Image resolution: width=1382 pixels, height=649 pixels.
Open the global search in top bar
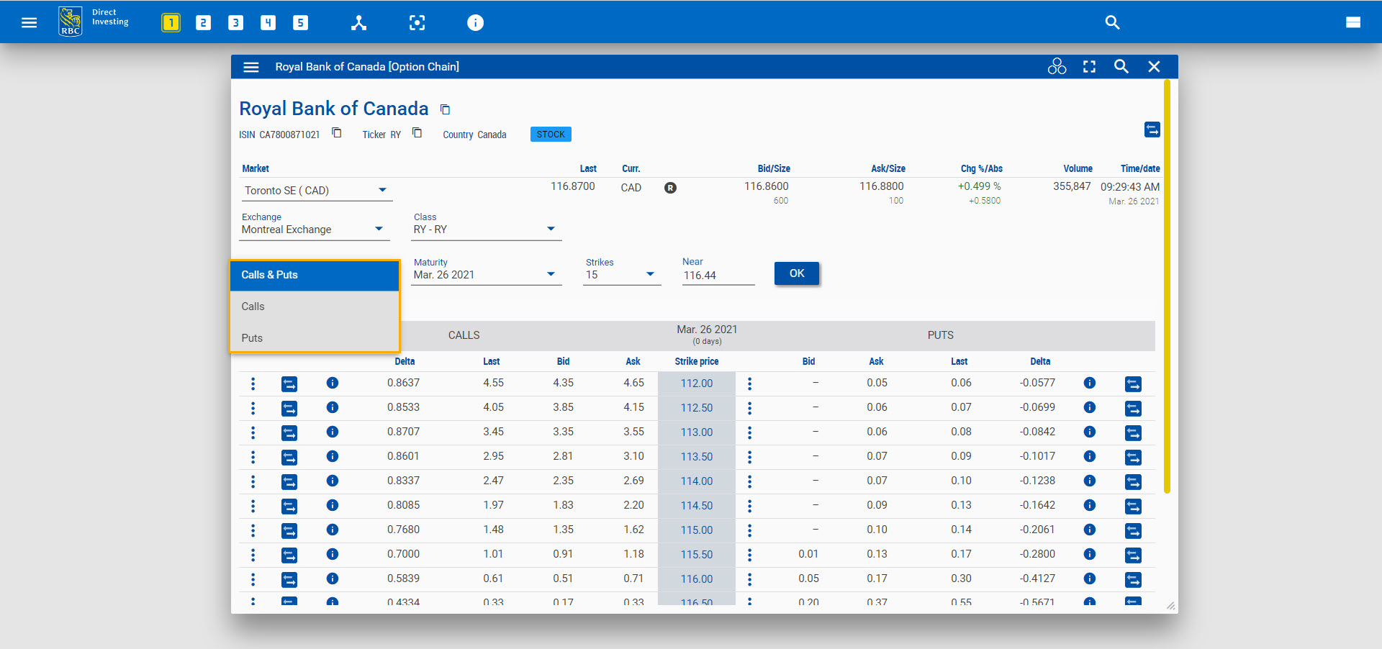pos(1112,22)
